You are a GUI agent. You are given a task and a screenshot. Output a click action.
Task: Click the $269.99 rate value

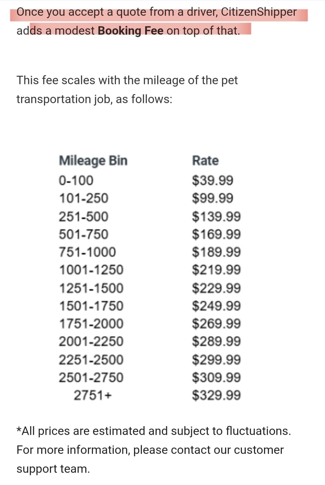pyautogui.click(x=216, y=324)
